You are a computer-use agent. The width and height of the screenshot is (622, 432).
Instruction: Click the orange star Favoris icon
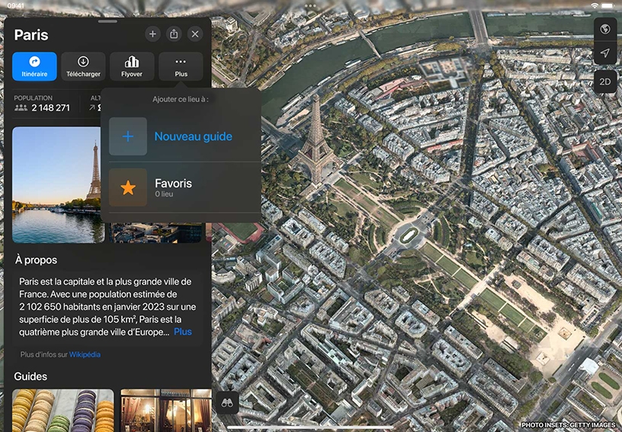coord(128,187)
